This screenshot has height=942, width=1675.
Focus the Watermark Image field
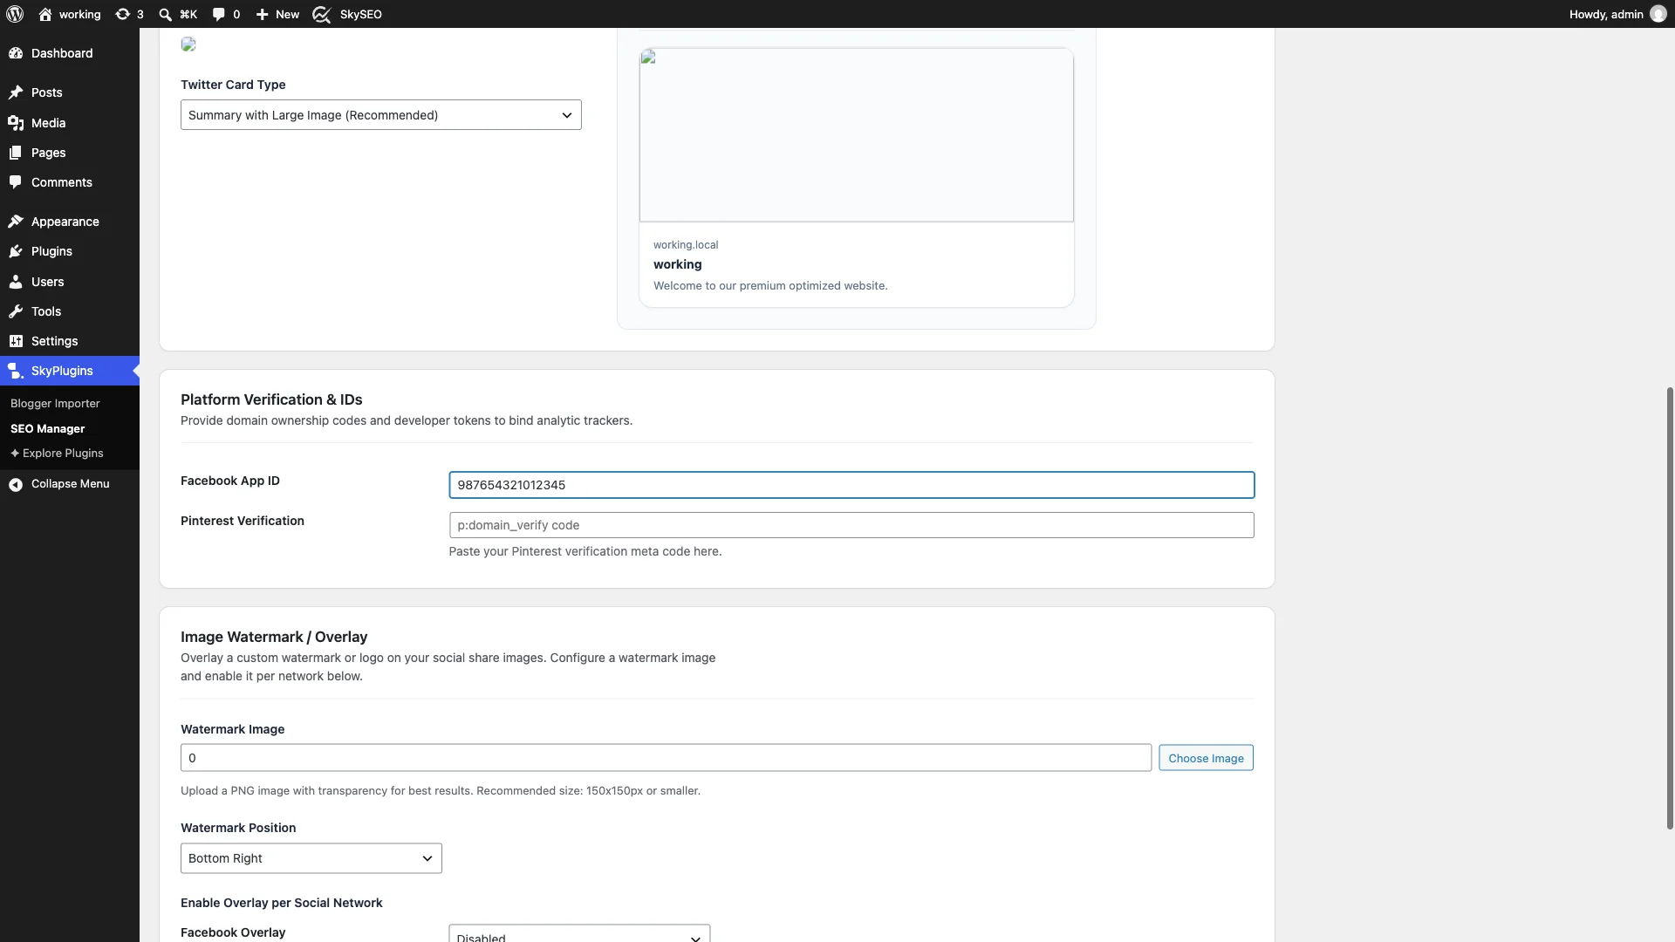coord(666,758)
